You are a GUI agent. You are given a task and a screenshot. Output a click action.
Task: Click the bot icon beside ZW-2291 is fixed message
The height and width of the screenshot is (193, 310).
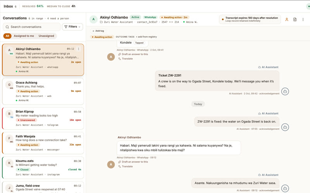[x=285, y=127]
